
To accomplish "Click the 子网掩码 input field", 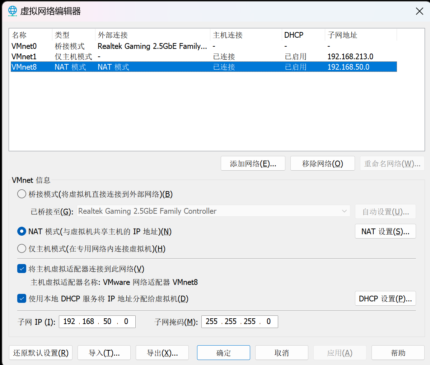I will click(x=239, y=322).
